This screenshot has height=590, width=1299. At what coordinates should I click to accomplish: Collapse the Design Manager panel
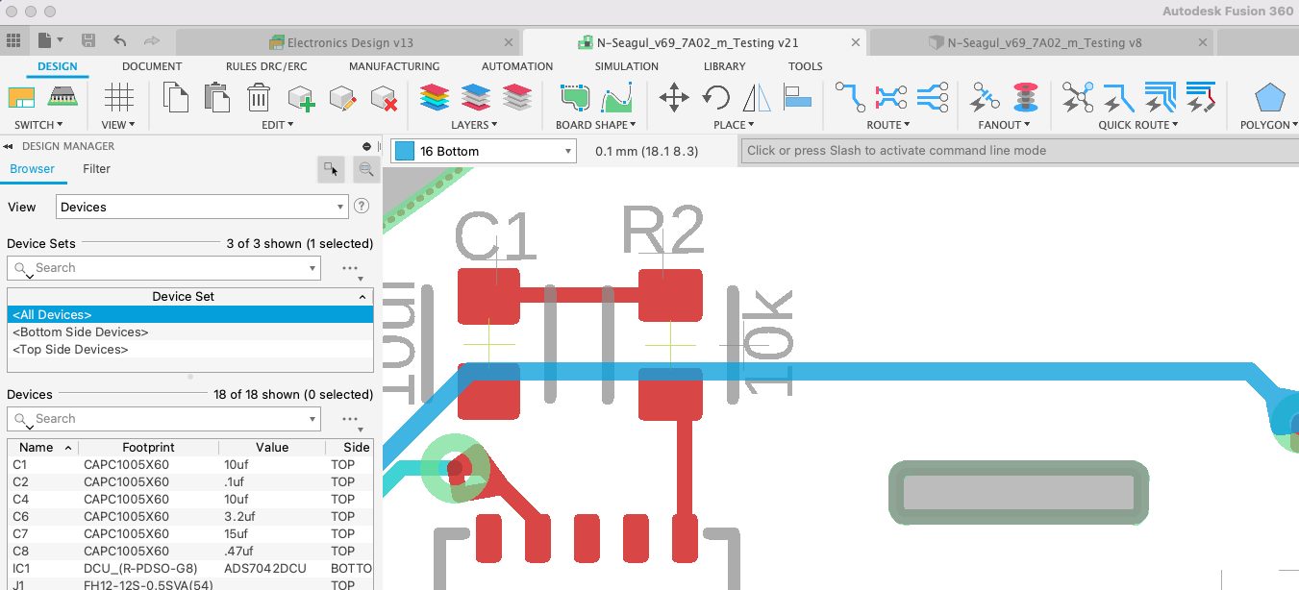[x=8, y=146]
